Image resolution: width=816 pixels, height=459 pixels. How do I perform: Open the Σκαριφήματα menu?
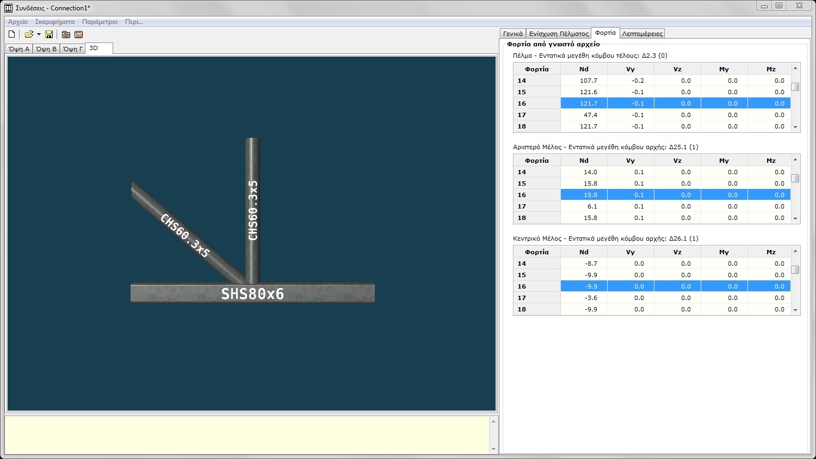[x=54, y=22]
